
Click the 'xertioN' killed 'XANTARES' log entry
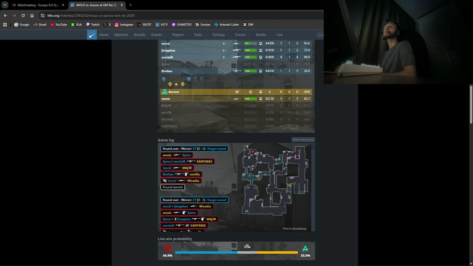184,225
